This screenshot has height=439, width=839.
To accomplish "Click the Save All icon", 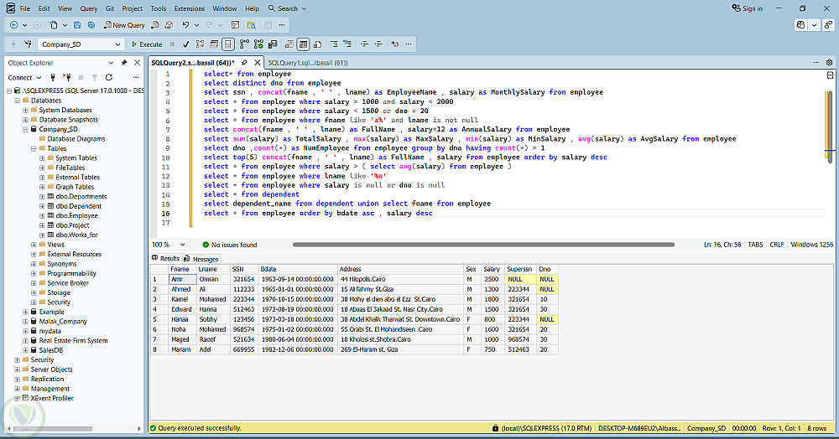I will (x=91, y=25).
